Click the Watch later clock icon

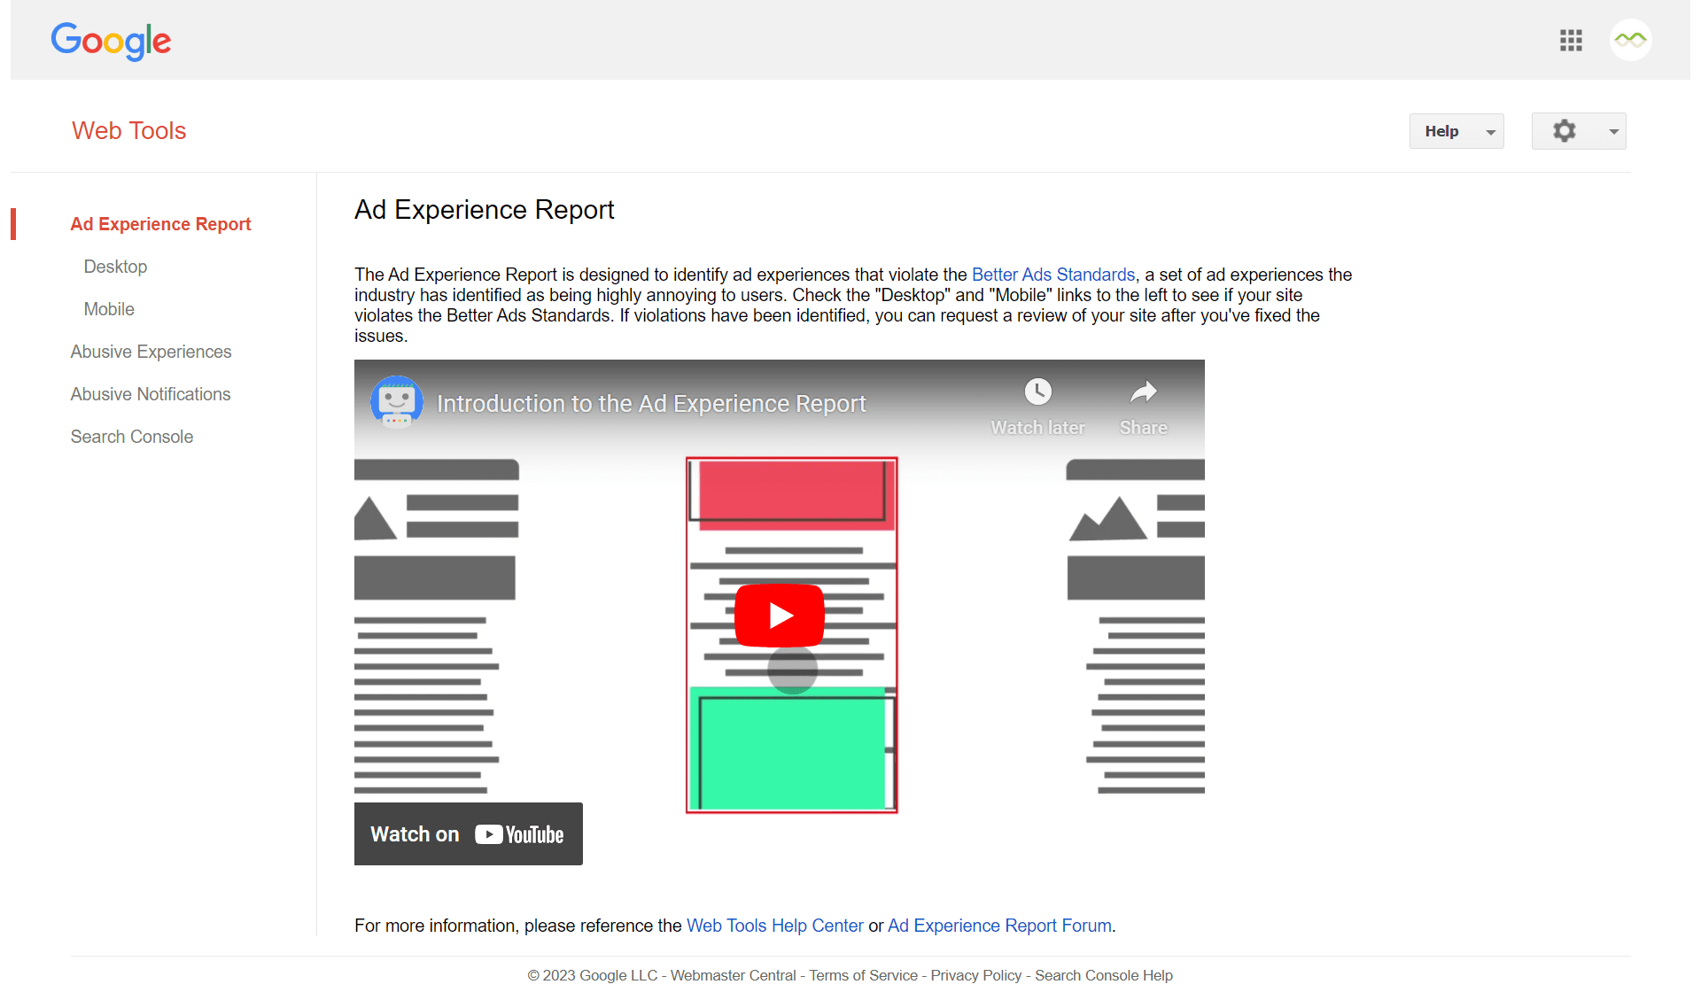[x=1037, y=391]
